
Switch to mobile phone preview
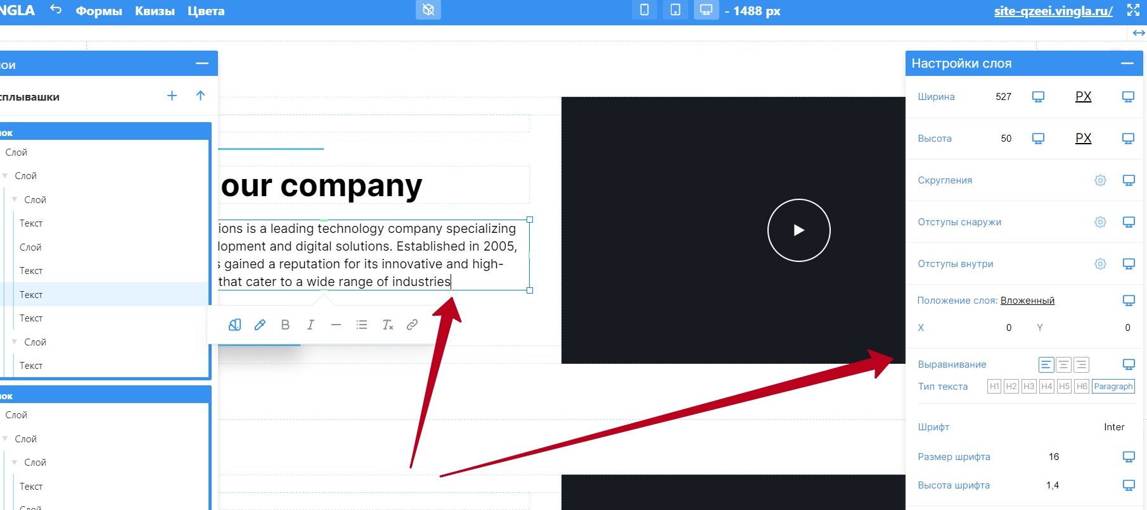(644, 10)
